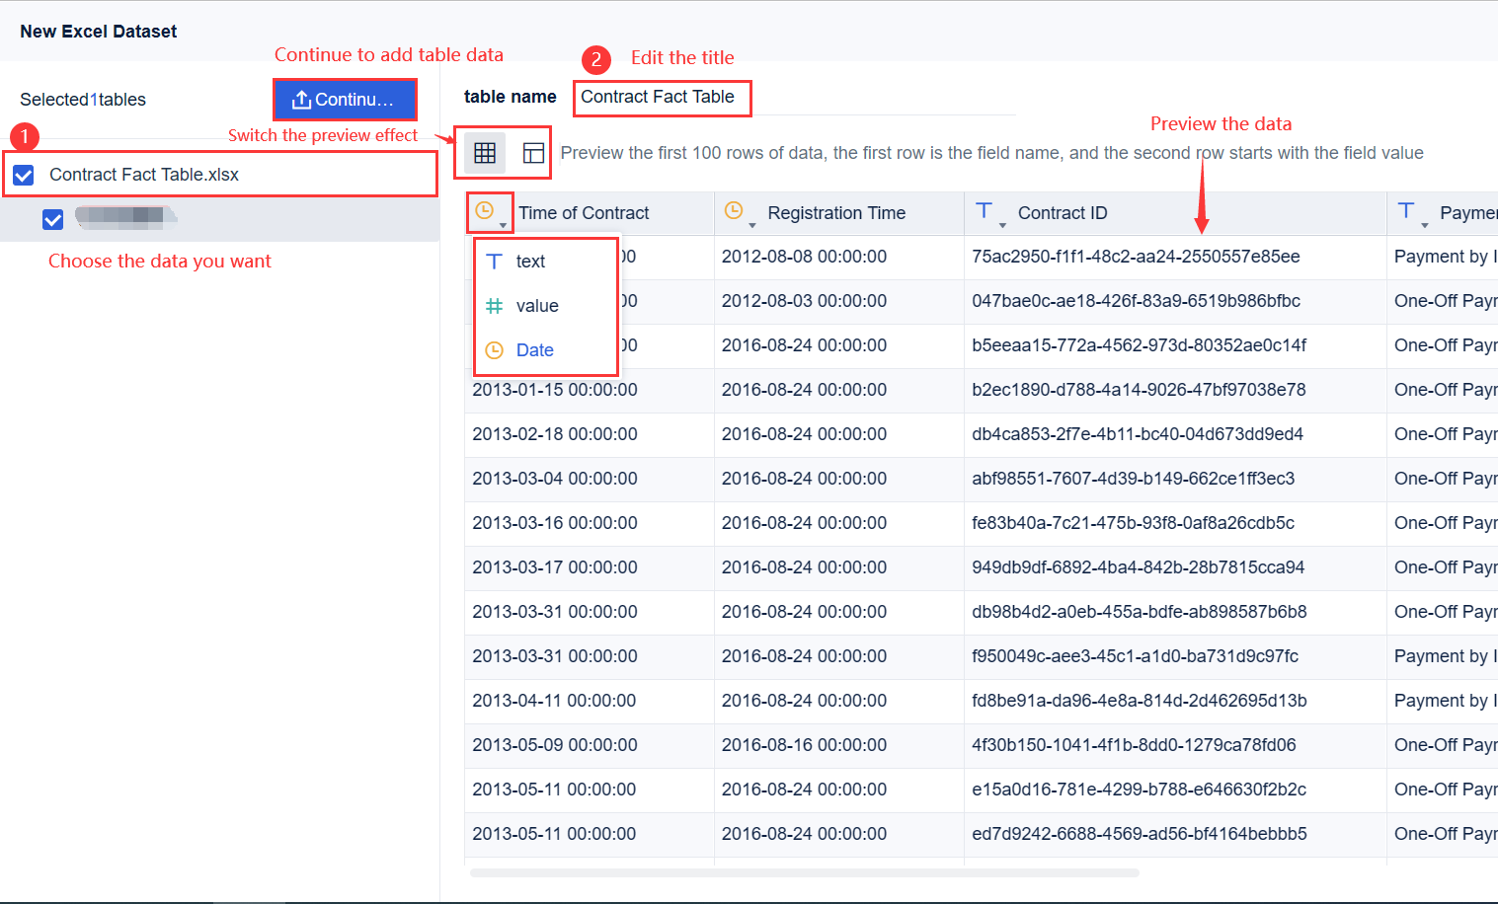This screenshot has width=1498, height=904.
Task: Click the T text-type icon on Contract ID column
Action: pyautogui.click(x=985, y=209)
